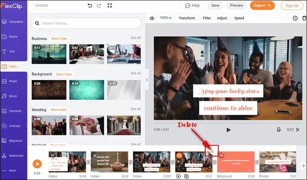
Task: Open the Text sidebar panel
Action: pos(9,51)
